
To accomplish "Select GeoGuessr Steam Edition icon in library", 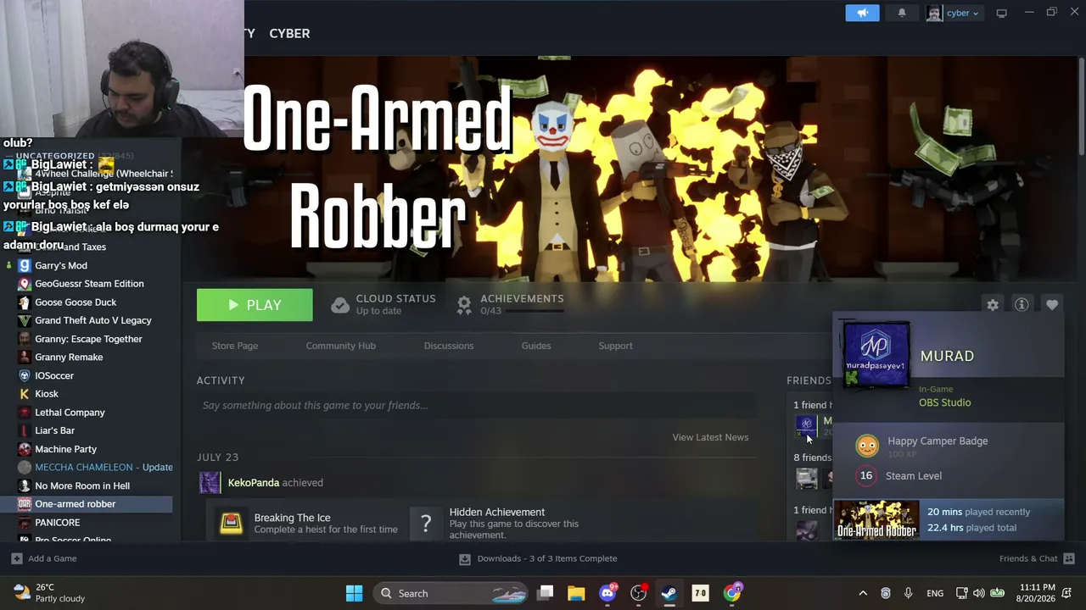I will pos(25,284).
